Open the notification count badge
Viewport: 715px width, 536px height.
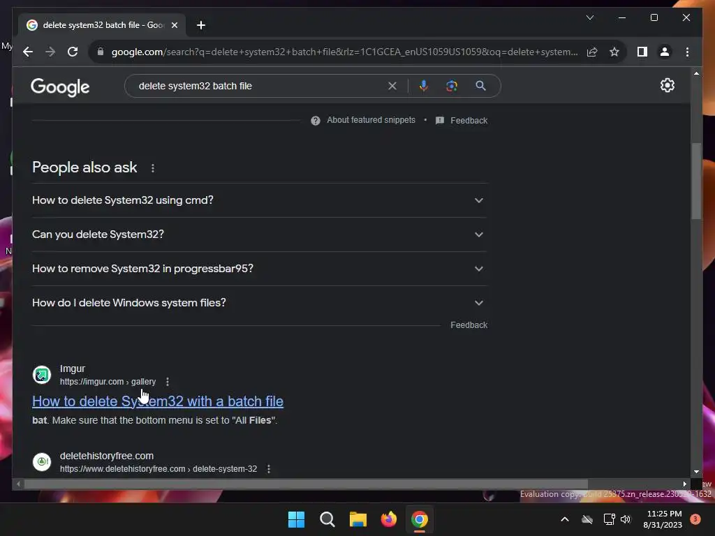click(x=695, y=519)
